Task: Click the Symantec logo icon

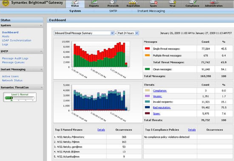Action: [x=6, y=3]
